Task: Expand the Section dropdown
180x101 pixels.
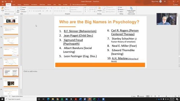Action: (24, 12)
